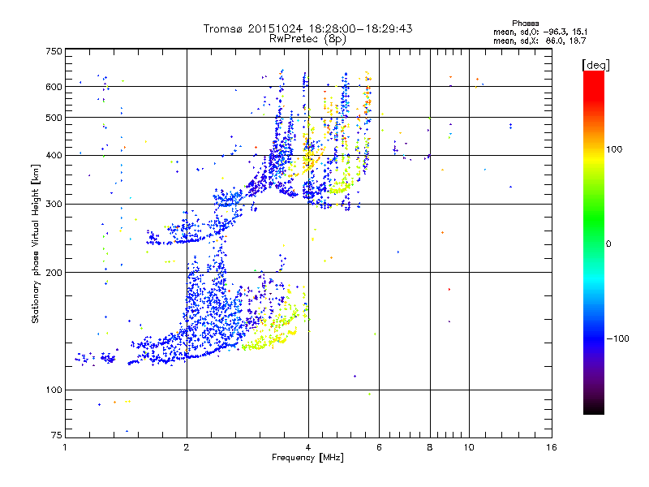Select the 'mean, sd,O: -96.3, 15.1' line
This screenshot has height=487, width=649.
tap(540, 32)
